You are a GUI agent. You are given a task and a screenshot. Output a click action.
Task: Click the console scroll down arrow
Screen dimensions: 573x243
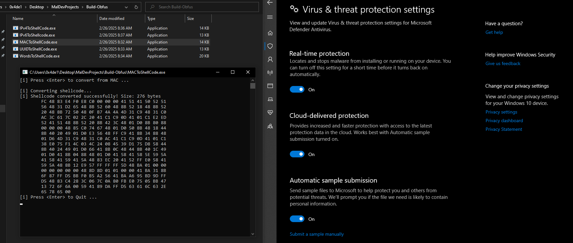(x=253, y=234)
